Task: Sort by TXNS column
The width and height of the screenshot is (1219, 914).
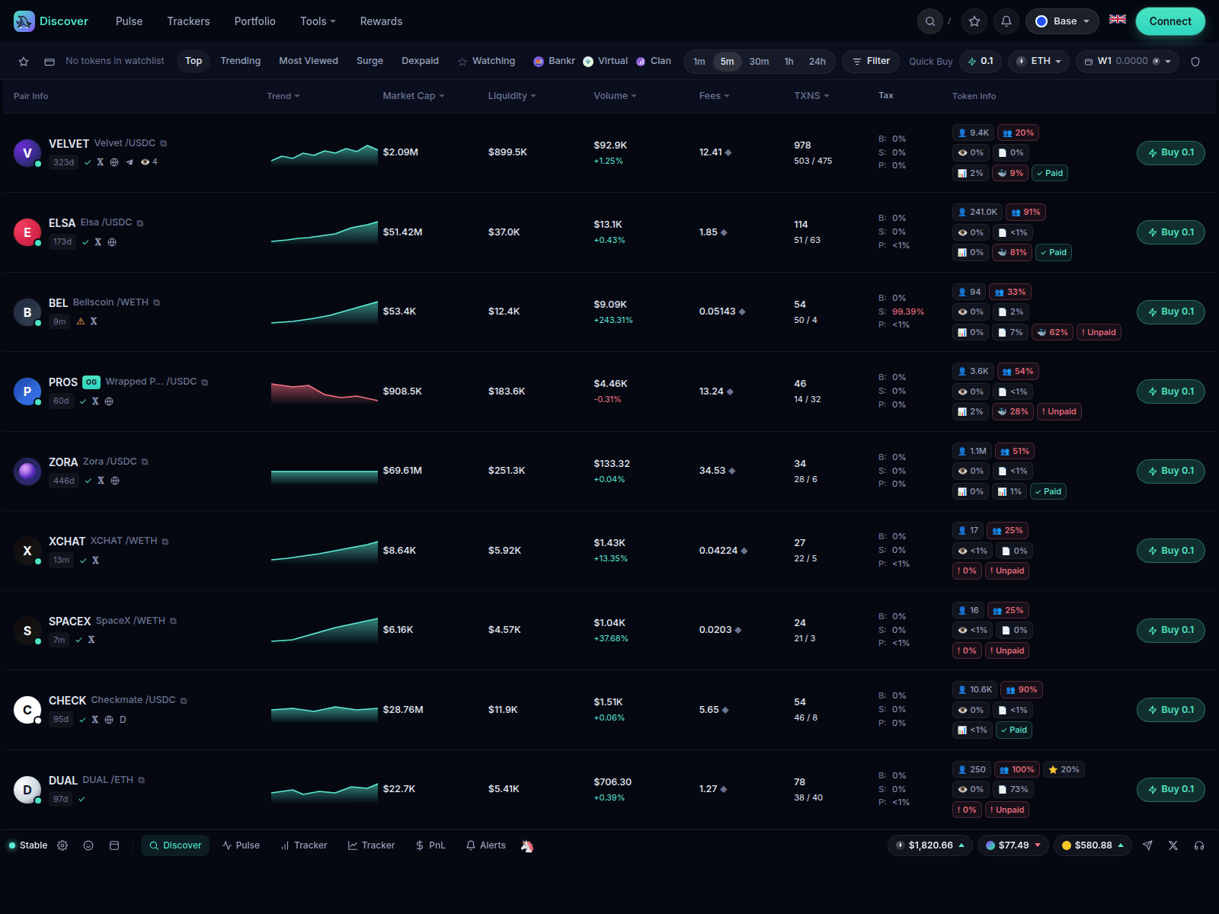Action: [811, 96]
